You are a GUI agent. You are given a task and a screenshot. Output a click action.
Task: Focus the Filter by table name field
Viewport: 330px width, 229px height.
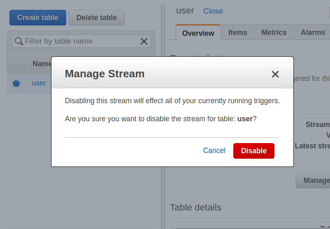(x=80, y=41)
